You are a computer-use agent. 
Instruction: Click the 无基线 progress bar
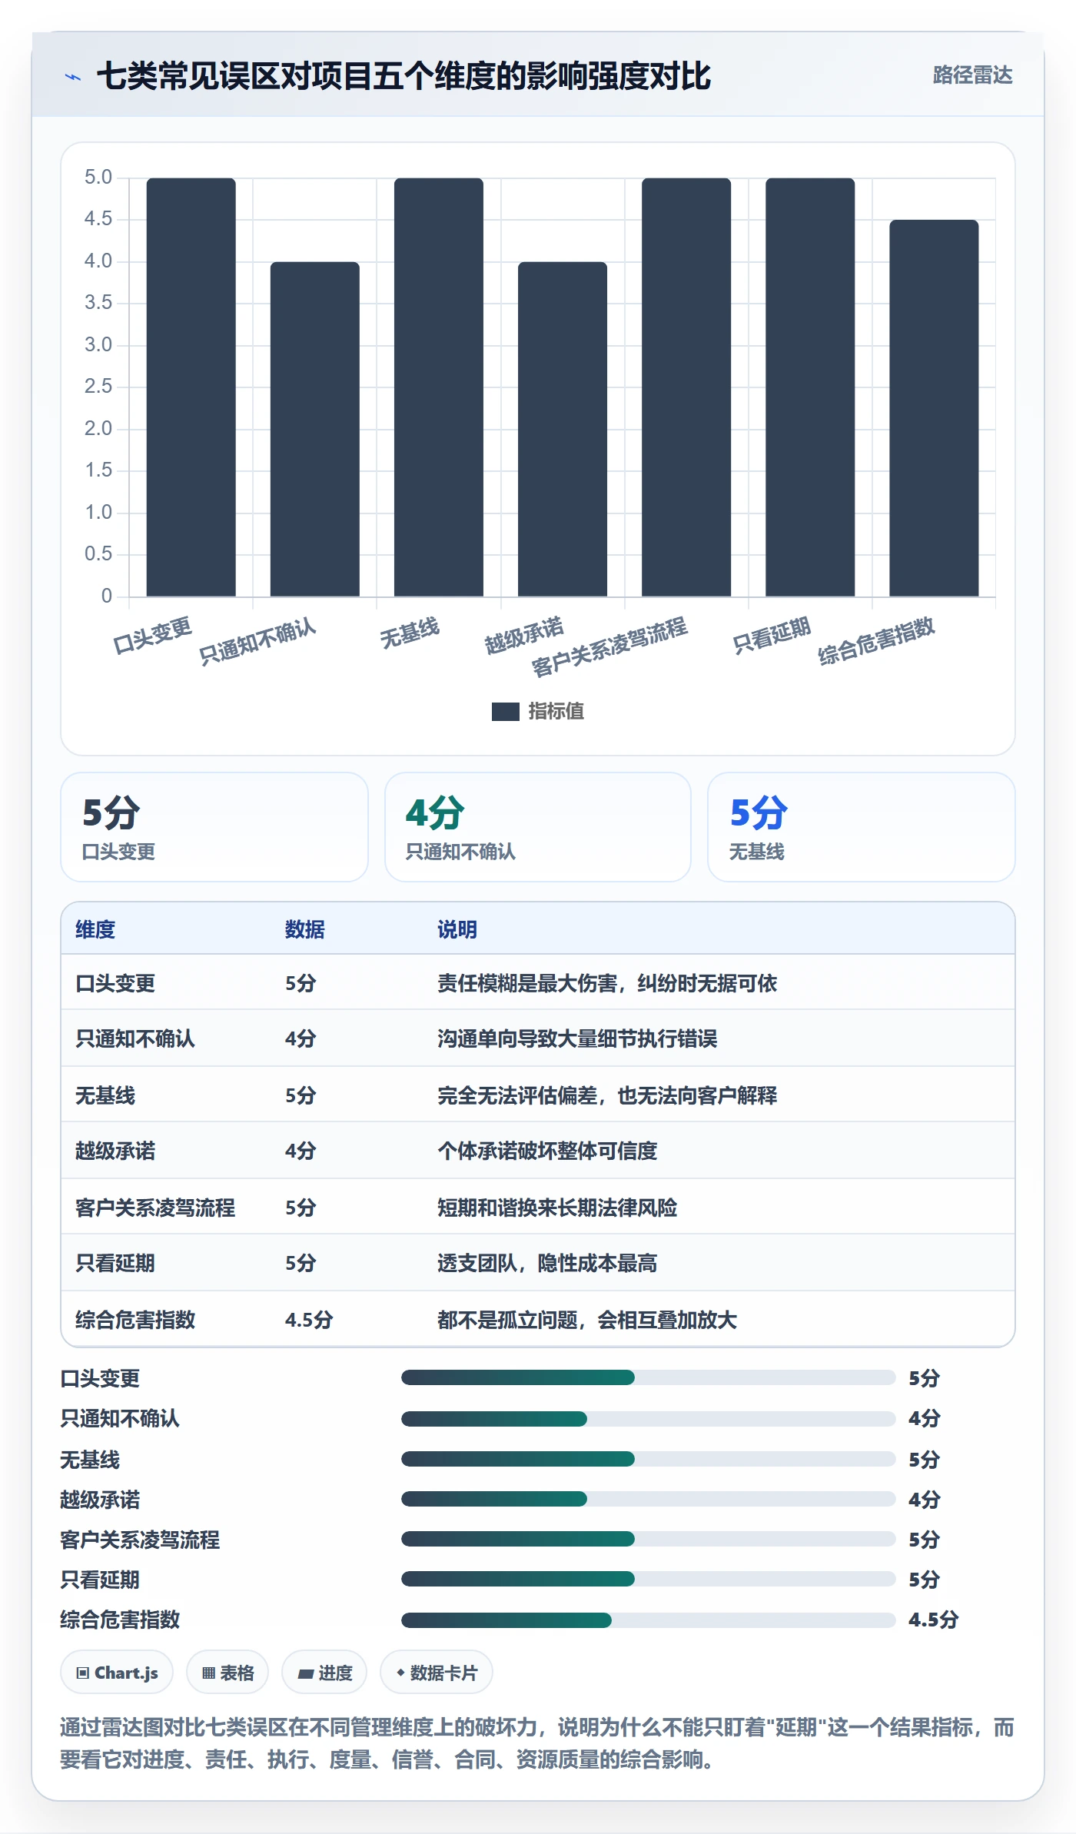[648, 1459]
